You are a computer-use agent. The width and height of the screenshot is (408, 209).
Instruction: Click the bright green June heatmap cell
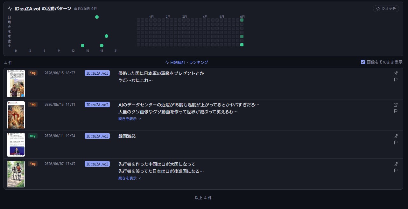[x=242, y=45]
